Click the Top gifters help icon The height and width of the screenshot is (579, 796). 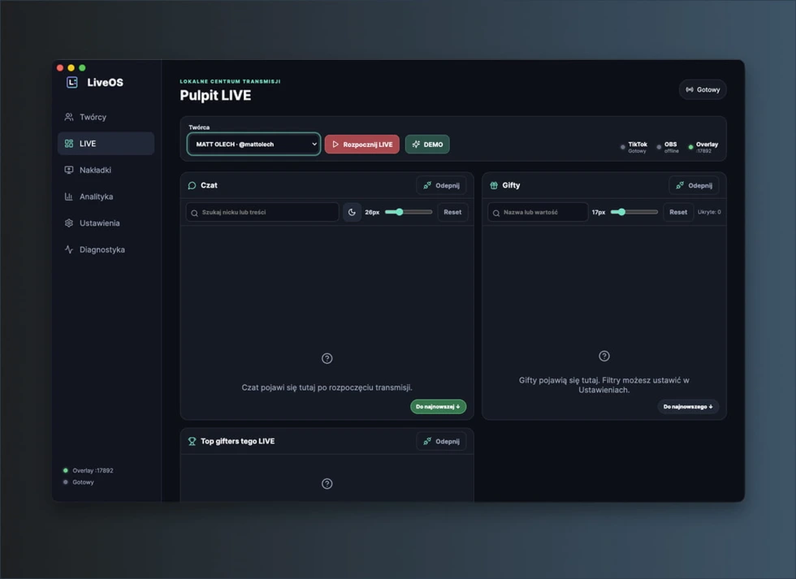(x=327, y=484)
